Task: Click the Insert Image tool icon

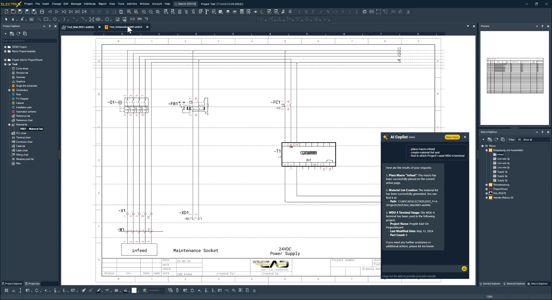Action: point(118,19)
